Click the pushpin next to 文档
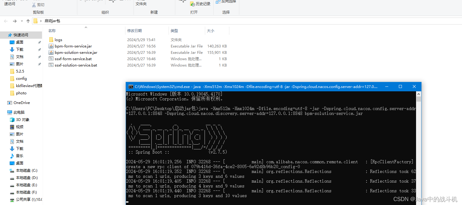 (39, 57)
